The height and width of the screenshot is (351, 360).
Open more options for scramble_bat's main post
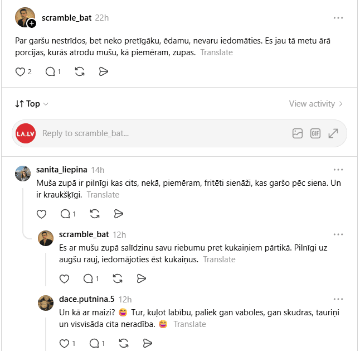(x=338, y=18)
